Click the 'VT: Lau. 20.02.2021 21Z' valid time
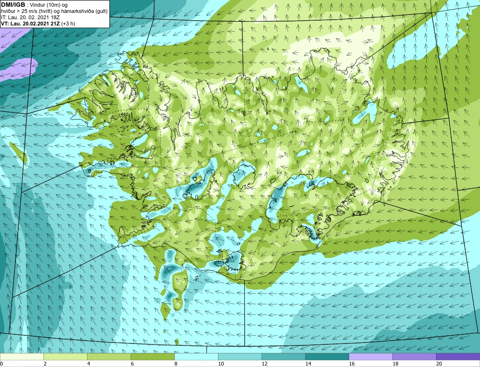The width and height of the screenshot is (480, 367). click(x=31, y=24)
